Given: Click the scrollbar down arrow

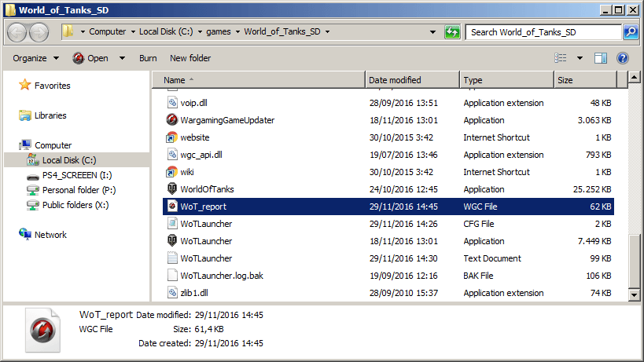Looking at the screenshot, I should tap(634, 294).
